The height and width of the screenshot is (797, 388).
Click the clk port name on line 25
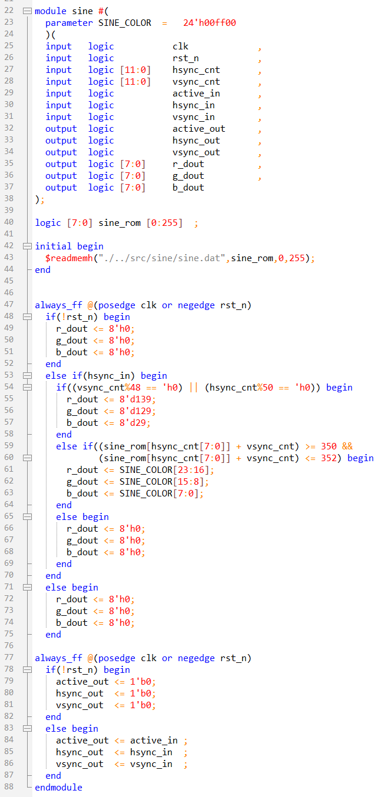181,46
